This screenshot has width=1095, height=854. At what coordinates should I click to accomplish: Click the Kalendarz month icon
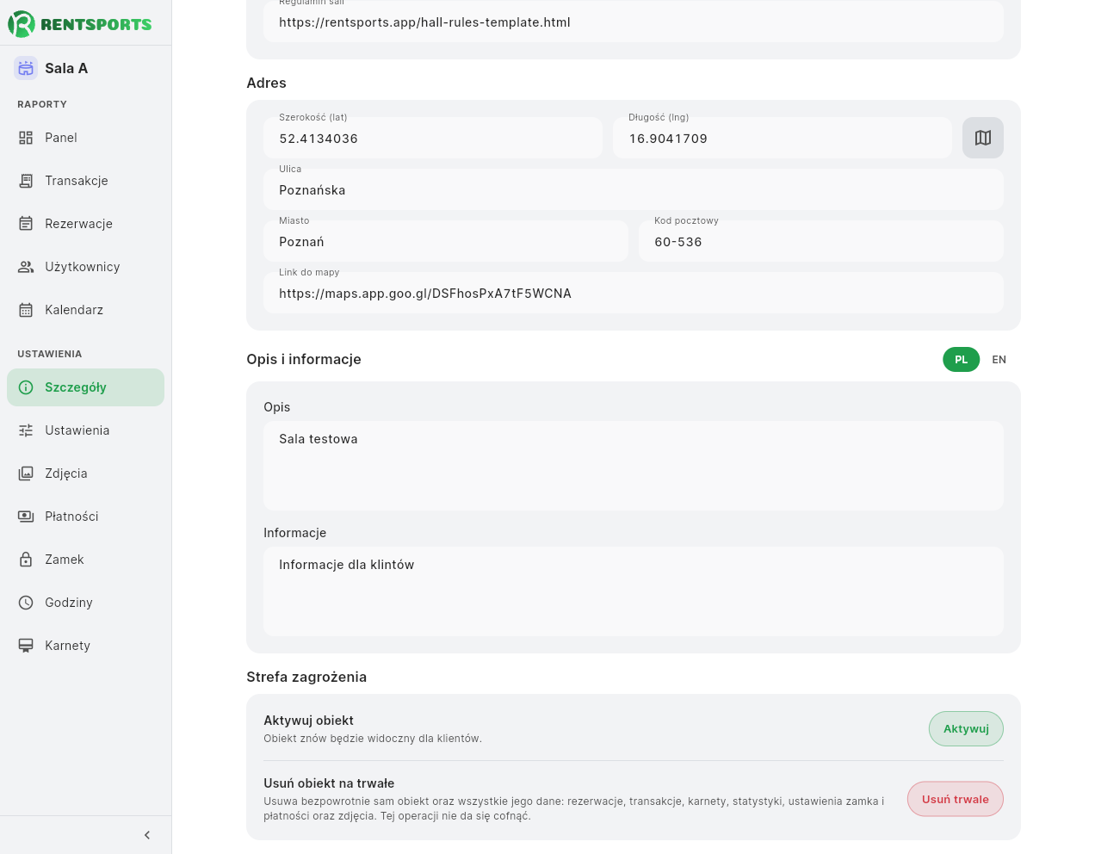point(26,310)
